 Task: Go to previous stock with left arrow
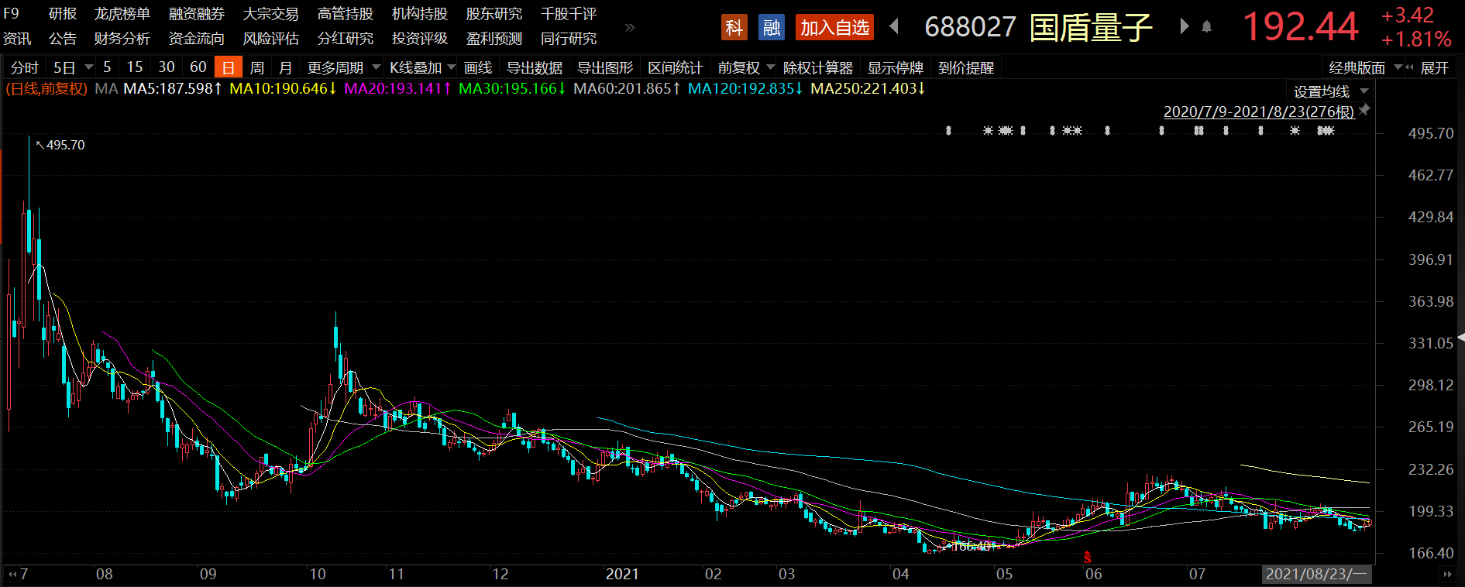(x=894, y=27)
